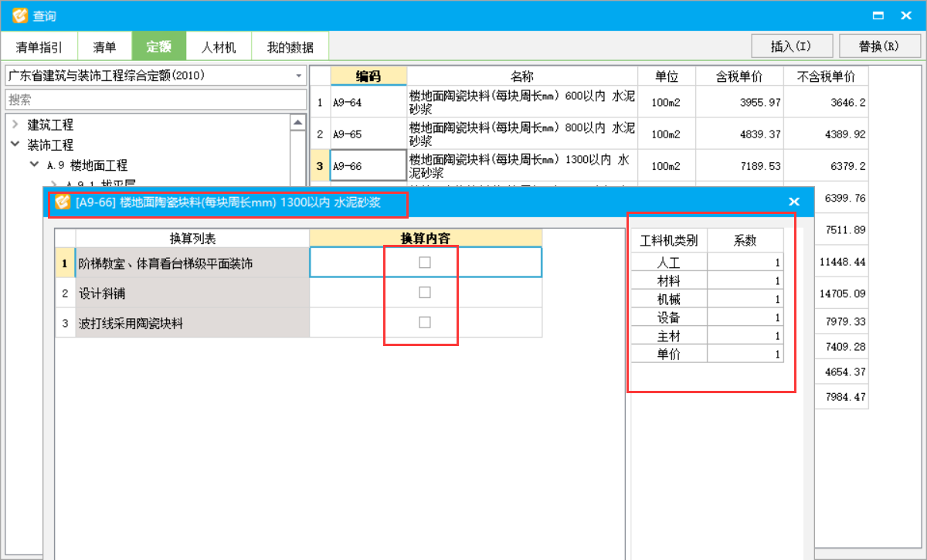Click the 人工 coefficient cell
The width and height of the screenshot is (927, 560).
coord(745,262)
